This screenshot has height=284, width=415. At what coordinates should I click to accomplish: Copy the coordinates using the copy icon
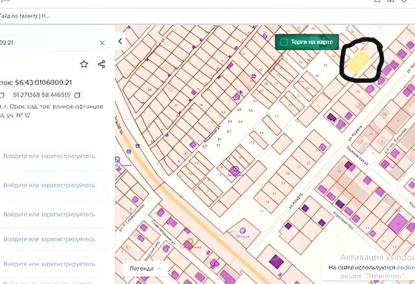pyautogui.click(x=77, y=95)
